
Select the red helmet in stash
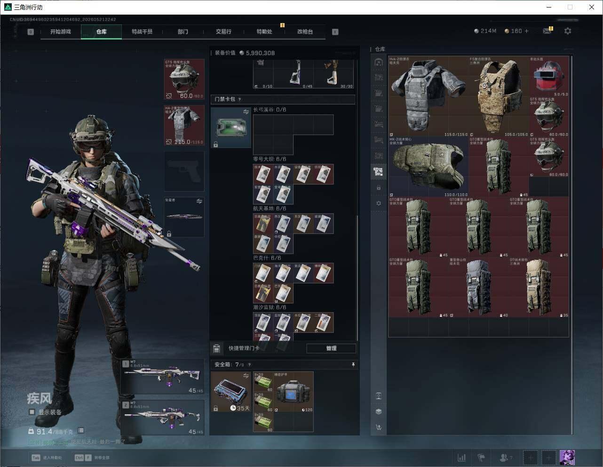tap(549, 77)
